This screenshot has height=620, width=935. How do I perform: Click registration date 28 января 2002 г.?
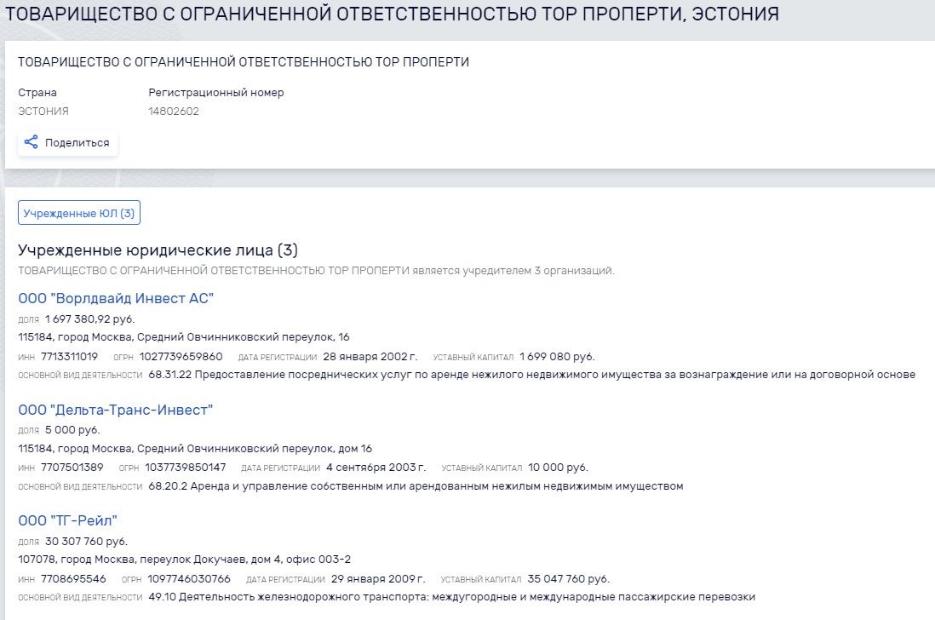(370, 357)
